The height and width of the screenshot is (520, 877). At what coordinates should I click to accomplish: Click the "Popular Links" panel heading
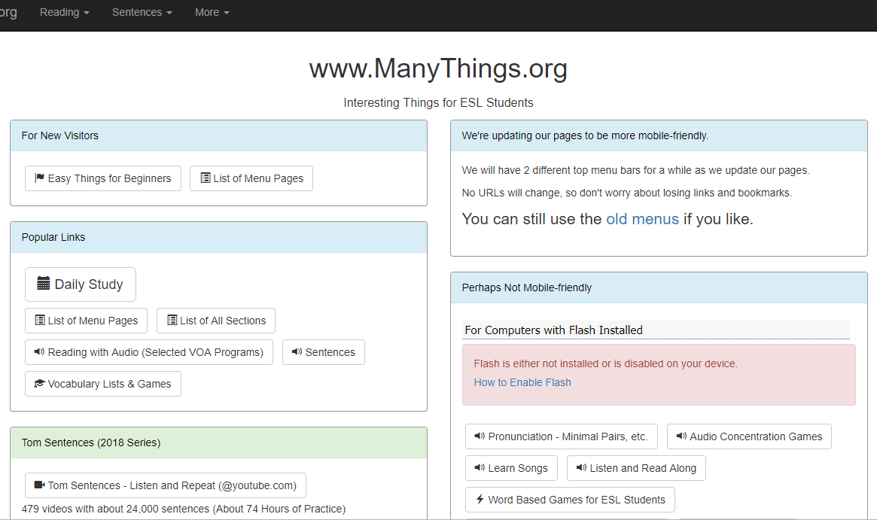[53, 237]
